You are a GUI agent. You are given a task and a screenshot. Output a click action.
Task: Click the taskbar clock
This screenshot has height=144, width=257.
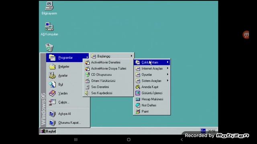click(212, 131)
